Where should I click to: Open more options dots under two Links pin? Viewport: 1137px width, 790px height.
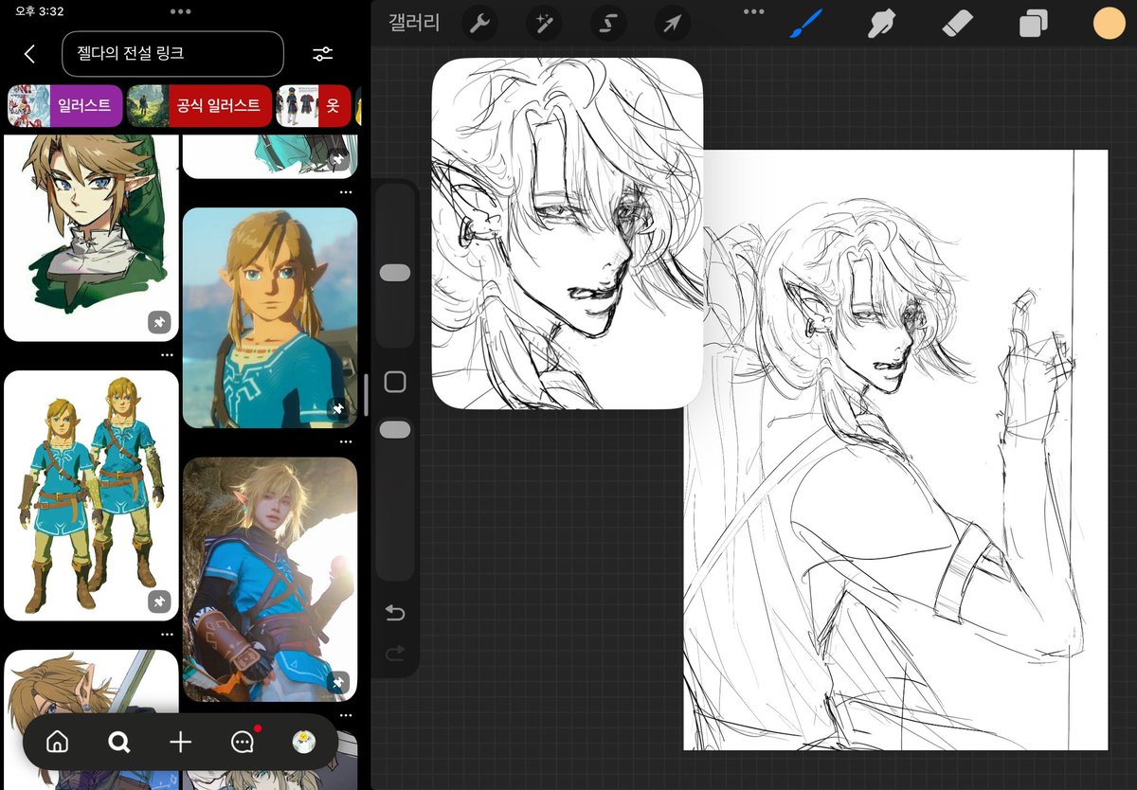coord(167,635)
